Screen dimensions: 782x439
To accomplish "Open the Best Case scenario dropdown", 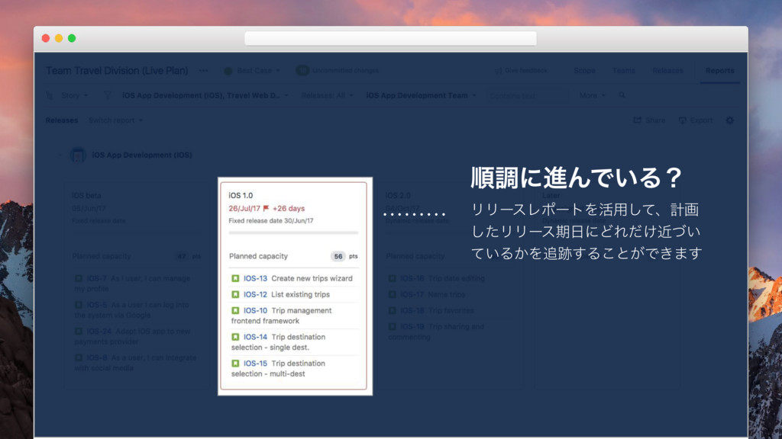I will (x=252, y=71).
